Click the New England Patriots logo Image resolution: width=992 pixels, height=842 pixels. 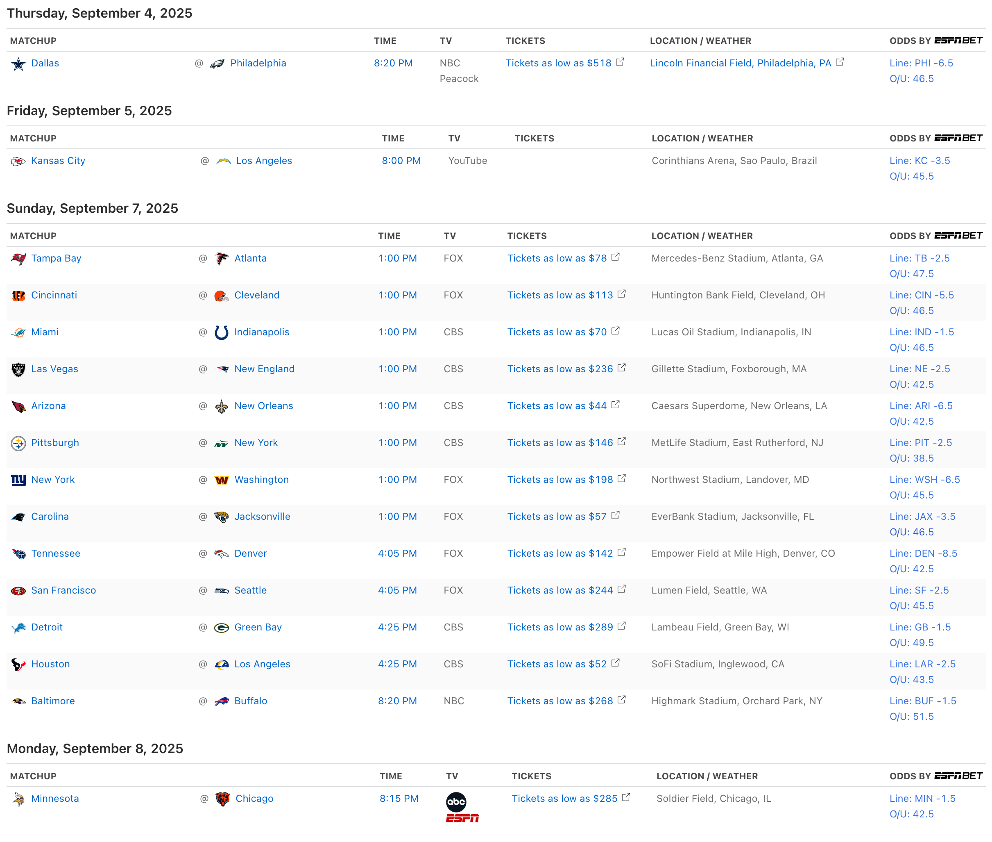click(x=221, y=369)
